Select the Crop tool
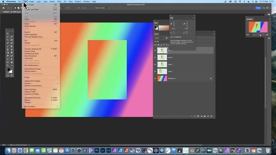 click(8, 40)
